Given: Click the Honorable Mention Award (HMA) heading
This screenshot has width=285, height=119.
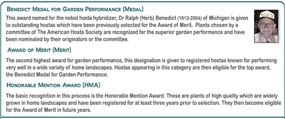Looking at the screenshot, I should [x=53, y=85].
